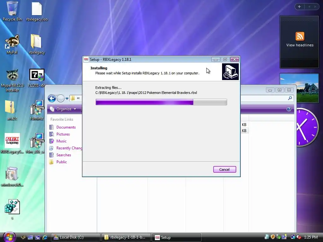
Task: Click the Explorer search magnifier icon
Action: pos(290,98)
